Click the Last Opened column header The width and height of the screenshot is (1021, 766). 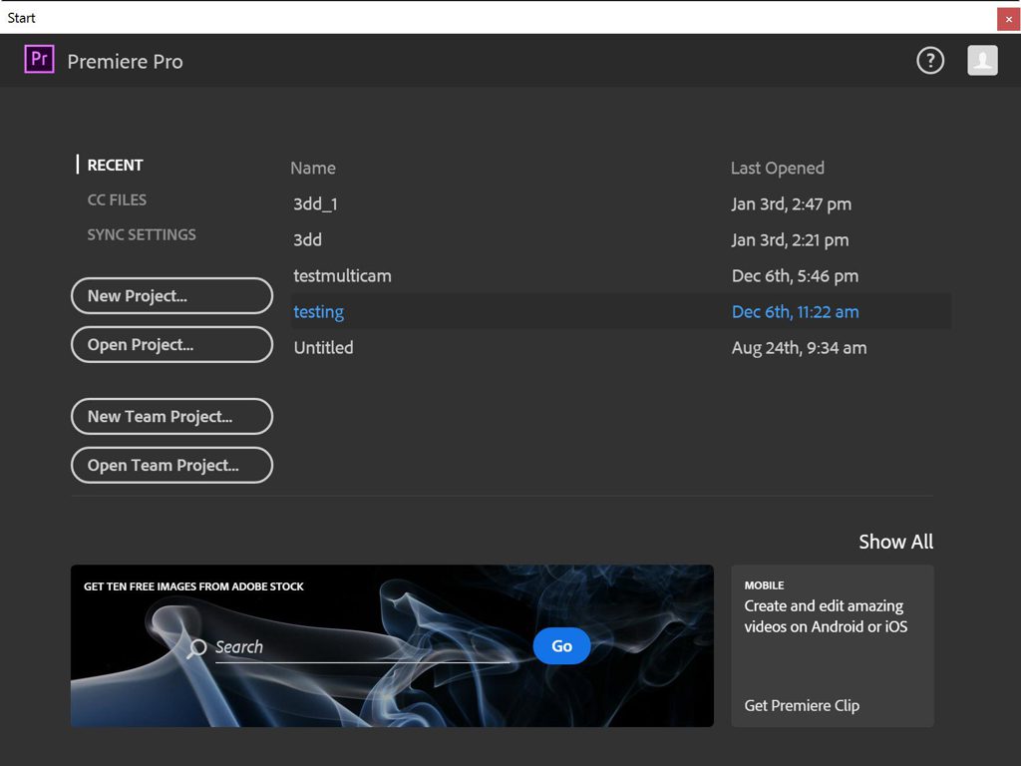(778, 168)
